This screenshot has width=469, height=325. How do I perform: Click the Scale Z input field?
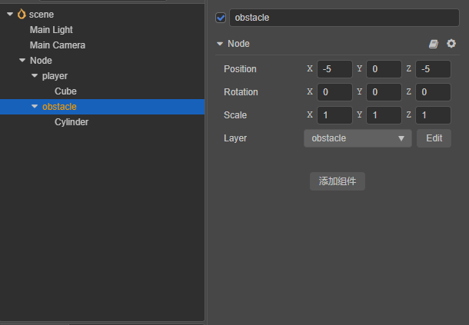click(x=433, y=115)
